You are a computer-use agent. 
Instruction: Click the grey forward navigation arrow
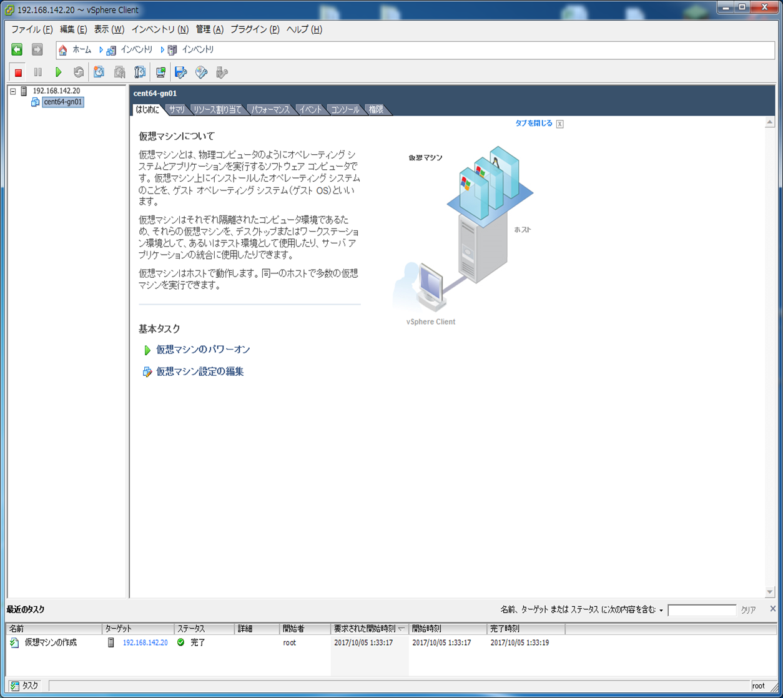[x=37, y=49]
